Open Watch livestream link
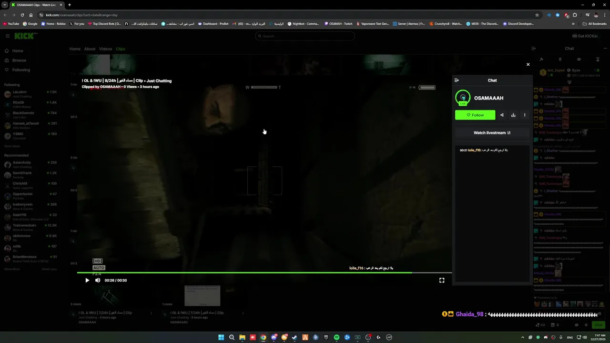 tap(492, 133)
